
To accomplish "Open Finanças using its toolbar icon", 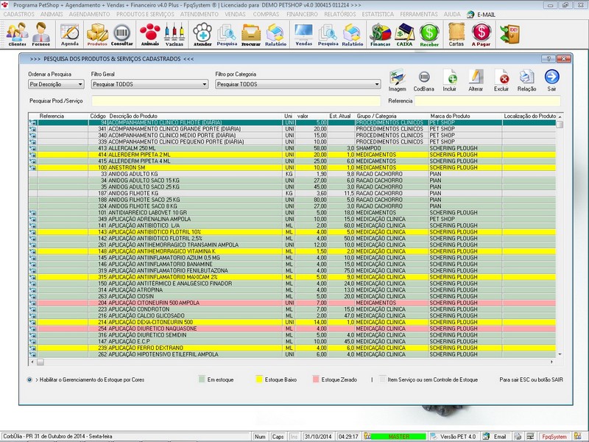I will coord(382,32).
